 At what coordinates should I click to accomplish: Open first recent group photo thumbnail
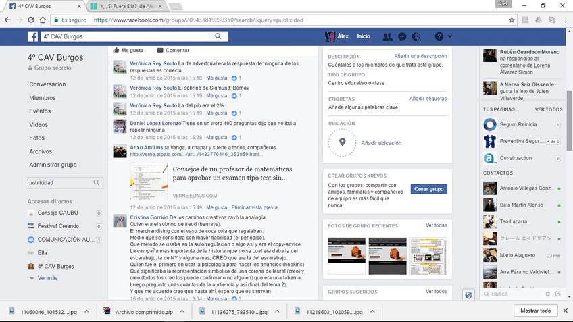(x=347, y=256)
